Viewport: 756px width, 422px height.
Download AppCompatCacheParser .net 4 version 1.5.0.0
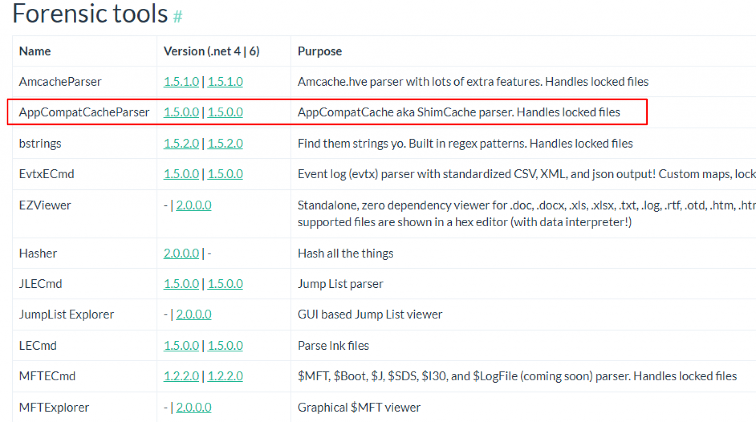click(x=181, y=112)
